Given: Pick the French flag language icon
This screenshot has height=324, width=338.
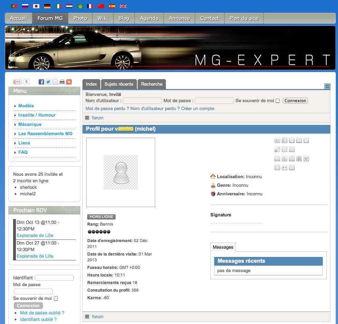Looking at the screenshot, I should (90, 6).
